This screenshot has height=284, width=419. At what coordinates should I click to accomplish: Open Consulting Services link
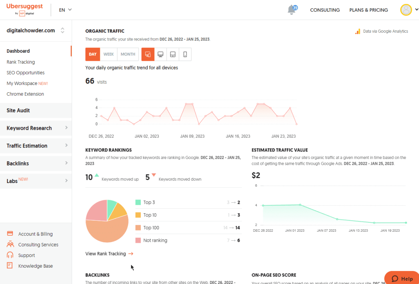click(x=38, y=245)
